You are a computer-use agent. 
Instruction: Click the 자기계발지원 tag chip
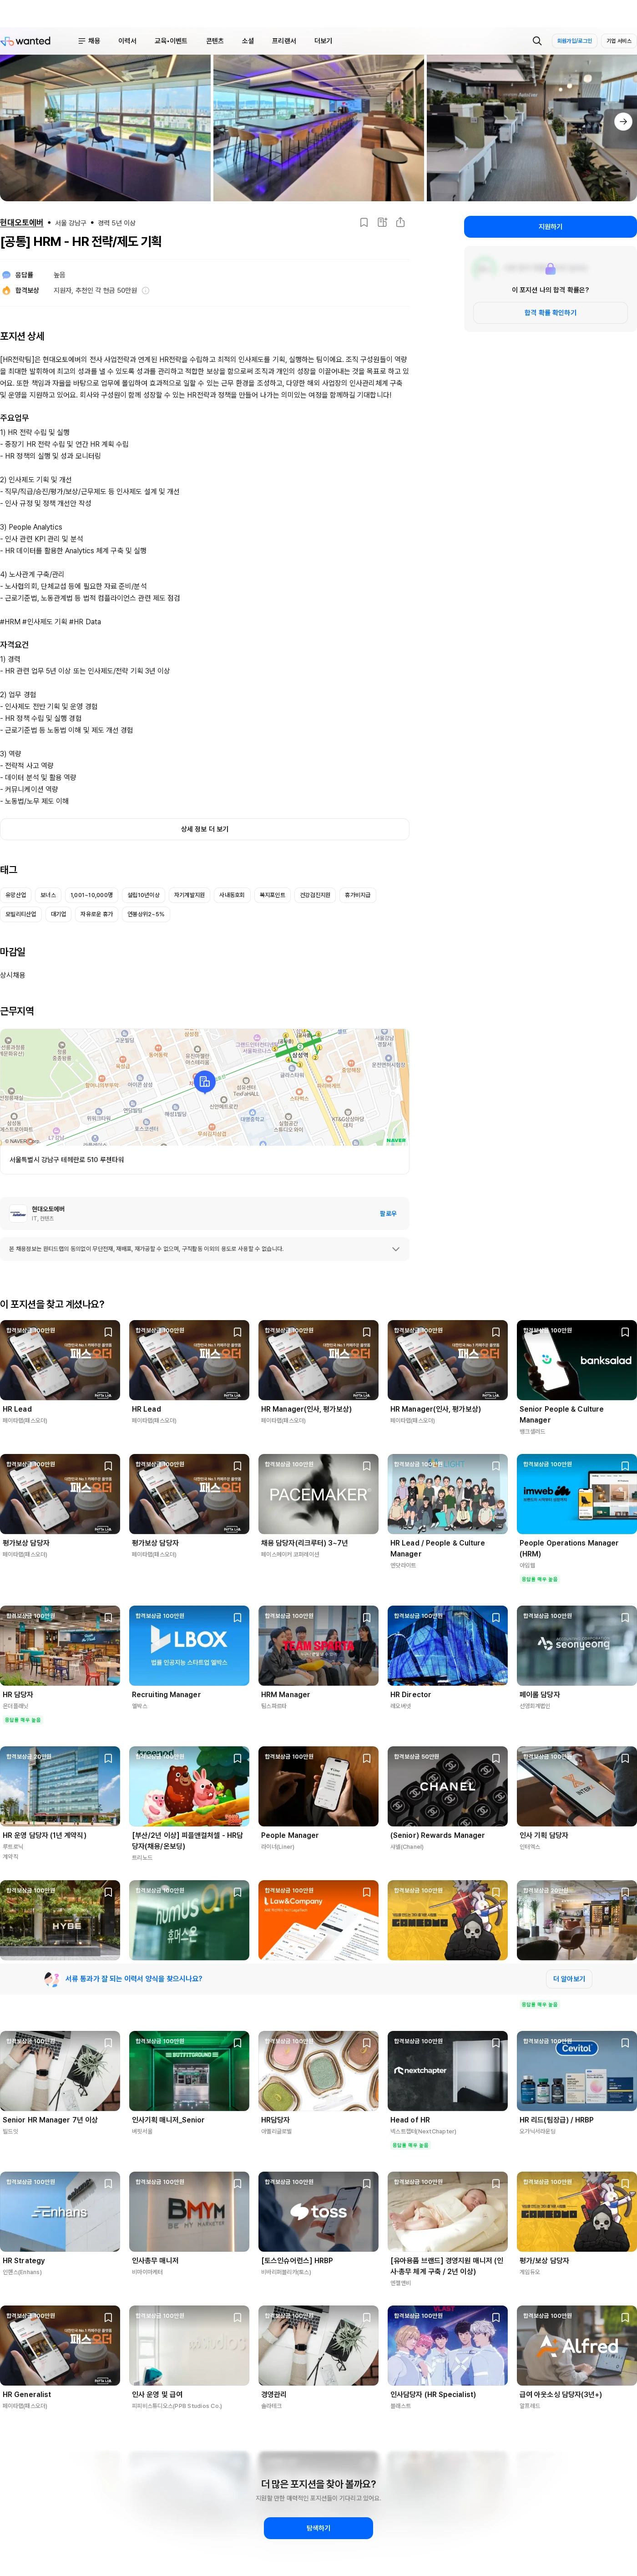point(189,895)
